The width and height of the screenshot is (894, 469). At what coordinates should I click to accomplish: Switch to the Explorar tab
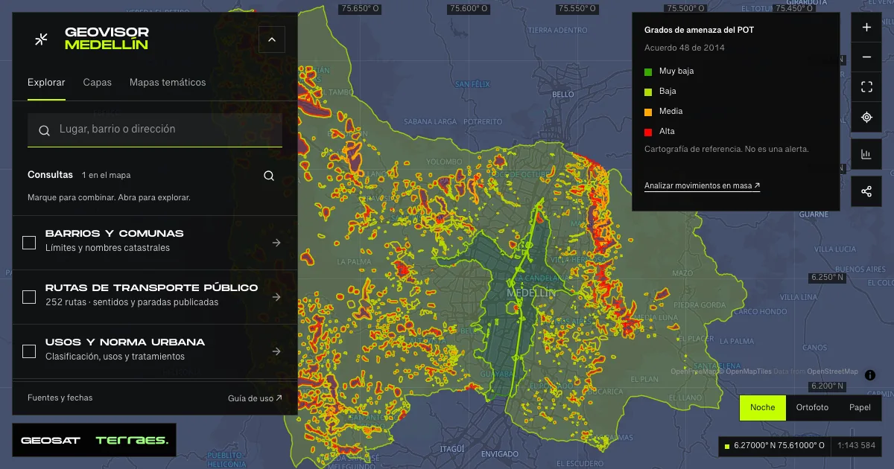point(46,83)
